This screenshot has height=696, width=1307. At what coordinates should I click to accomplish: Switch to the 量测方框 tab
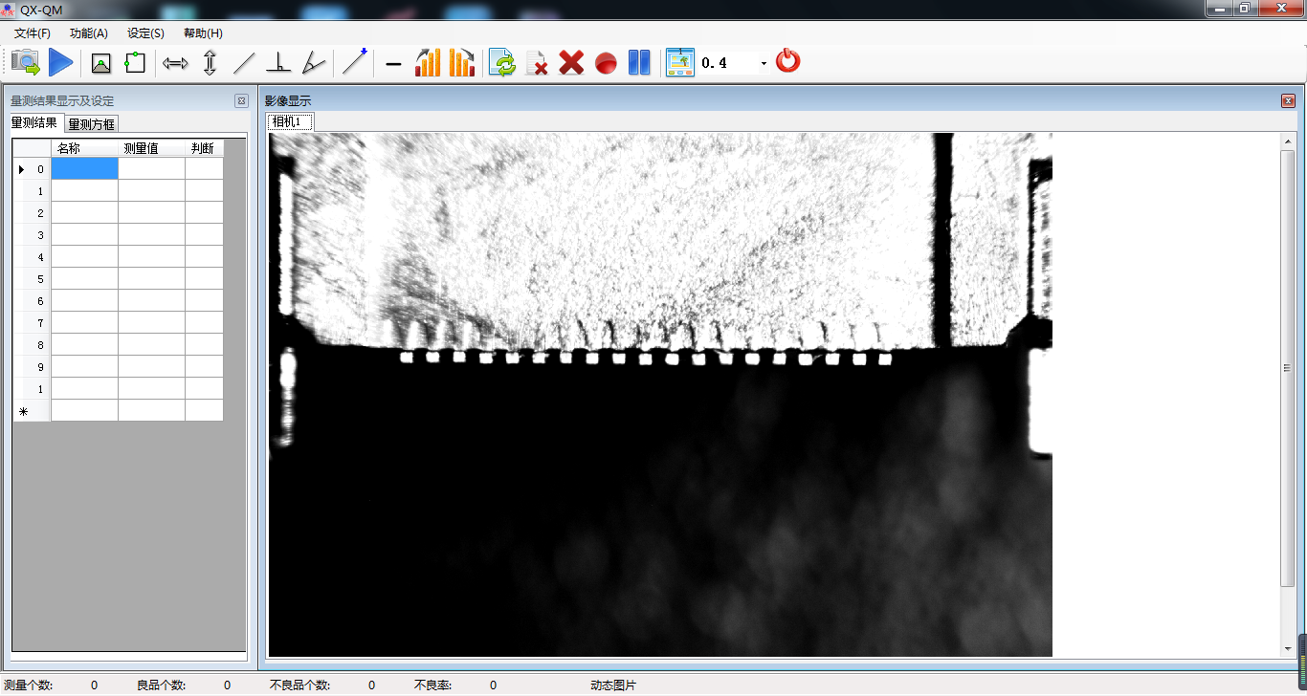coord(92,123)
